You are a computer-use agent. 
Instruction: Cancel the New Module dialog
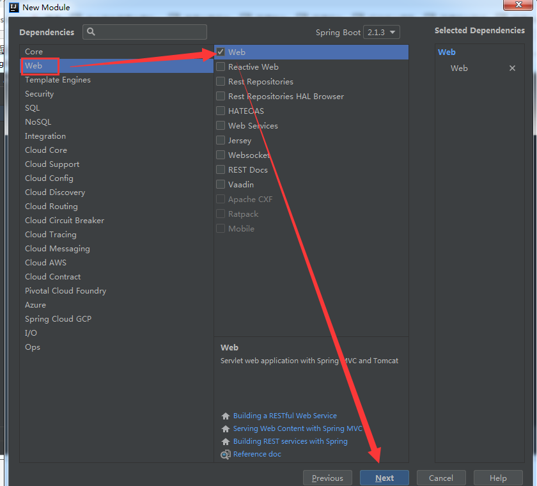pos(441,478)
